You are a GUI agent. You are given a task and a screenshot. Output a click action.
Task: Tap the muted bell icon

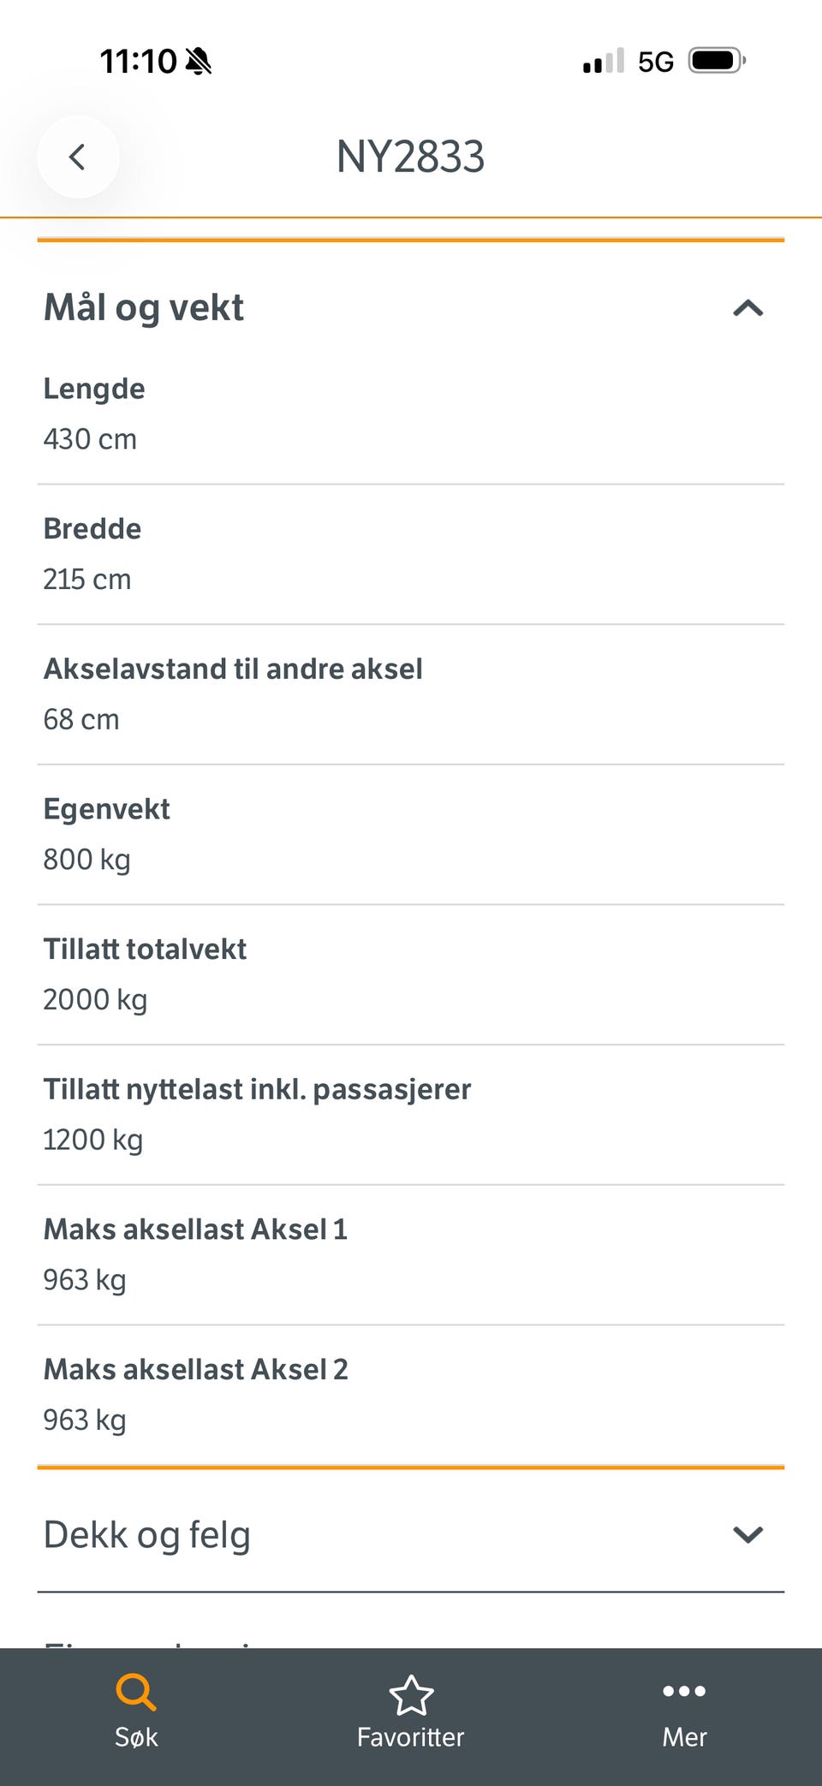tap(199, 62)
